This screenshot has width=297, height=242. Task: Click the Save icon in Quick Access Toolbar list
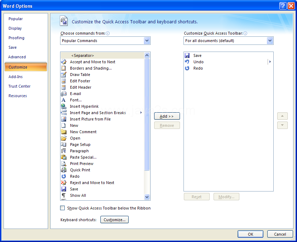coord(187,55)
